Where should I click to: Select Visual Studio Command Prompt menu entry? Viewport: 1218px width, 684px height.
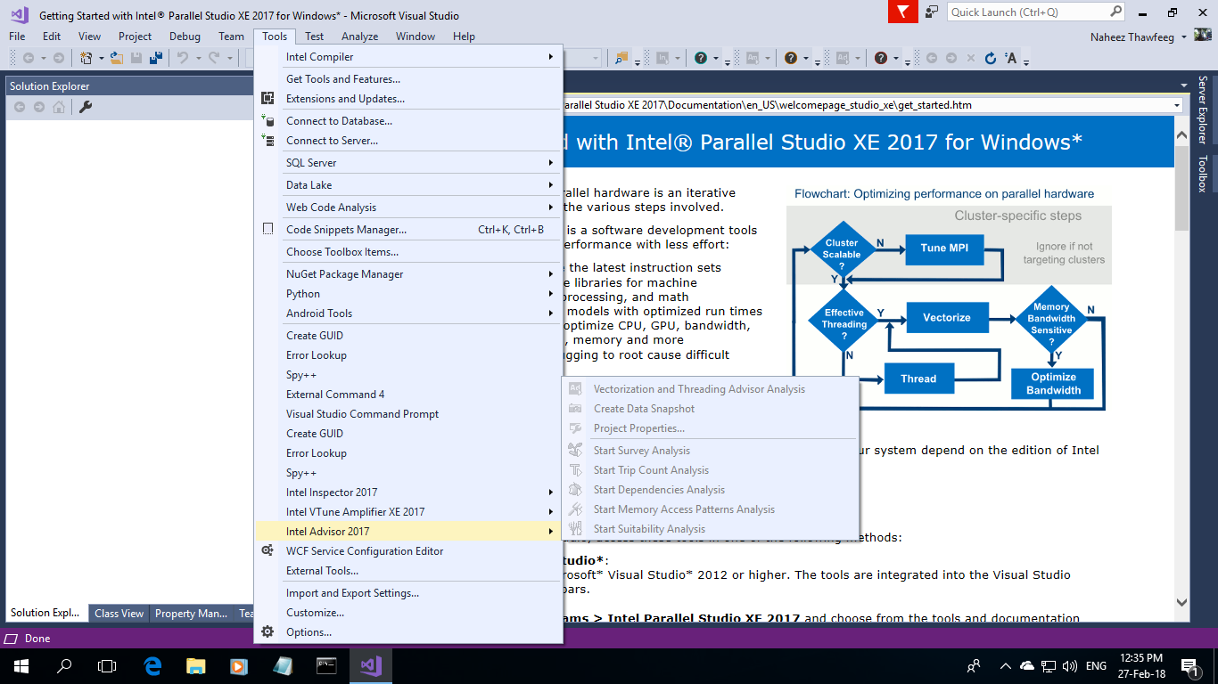coord(408,413)
